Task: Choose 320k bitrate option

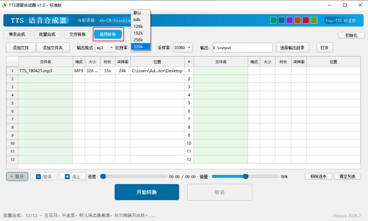Action: pos(141,46)
